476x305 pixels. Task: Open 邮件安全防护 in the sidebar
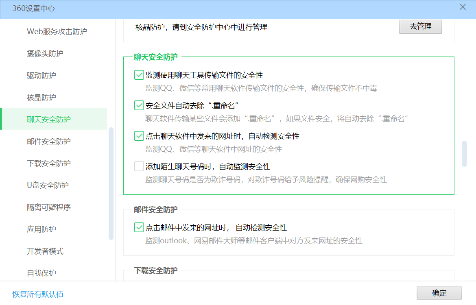click(48, 142)
